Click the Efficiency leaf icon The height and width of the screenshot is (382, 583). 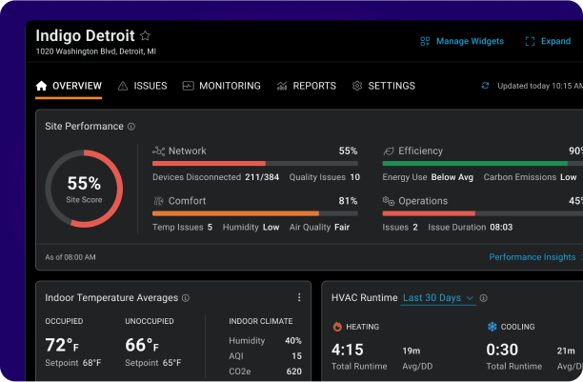(388, 151)
